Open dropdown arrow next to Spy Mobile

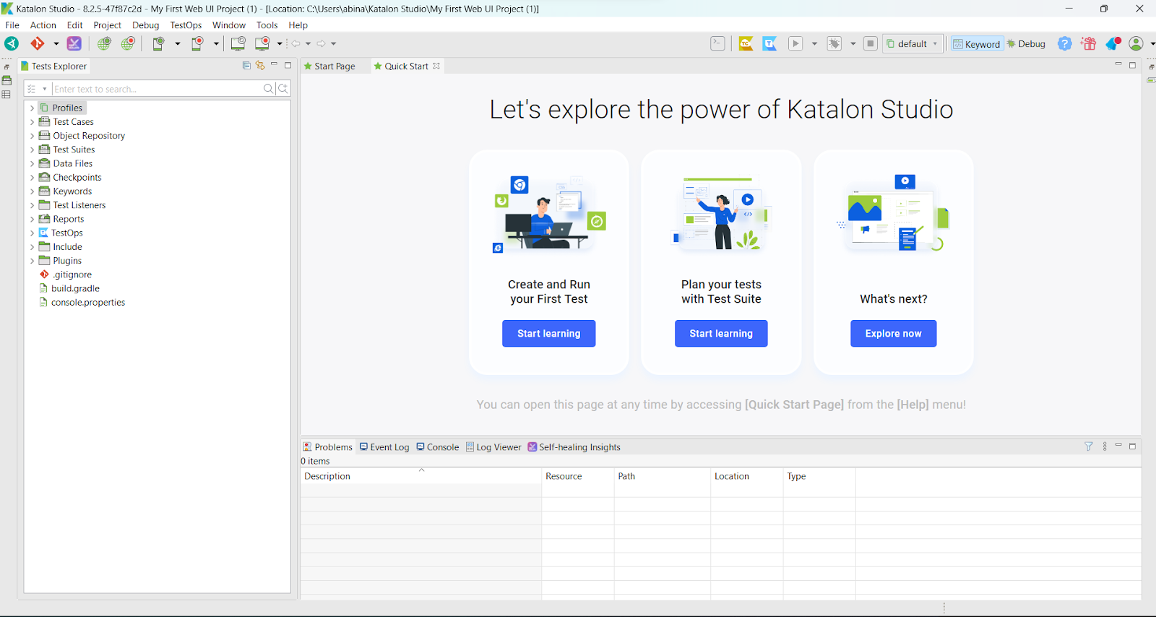[x=177, y=44]
